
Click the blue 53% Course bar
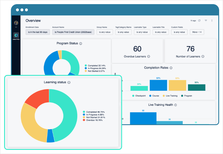click(x=158, y=85)
